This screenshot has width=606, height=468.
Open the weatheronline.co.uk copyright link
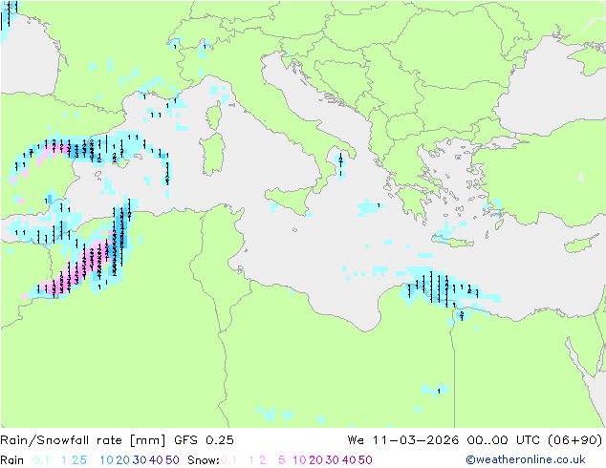[526, 459]
